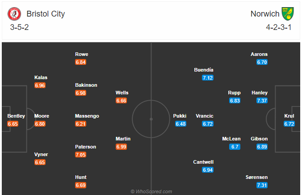Viewport: 302px width, 195px height.
Task: Open the WhoScored.com watermark link
Action: tap(151, 191)
